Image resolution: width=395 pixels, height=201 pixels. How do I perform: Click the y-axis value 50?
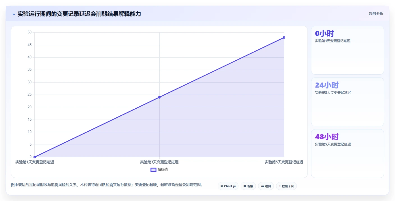tap(29, 32)
